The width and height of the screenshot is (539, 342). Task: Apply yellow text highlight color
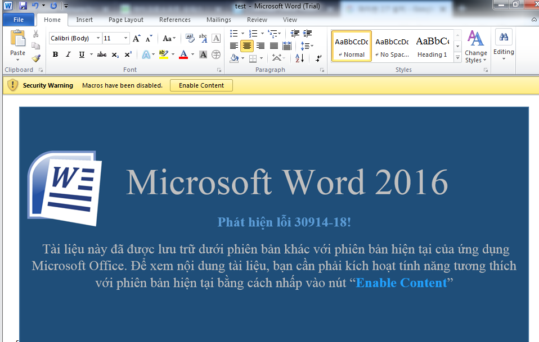[x=164, y=54]
